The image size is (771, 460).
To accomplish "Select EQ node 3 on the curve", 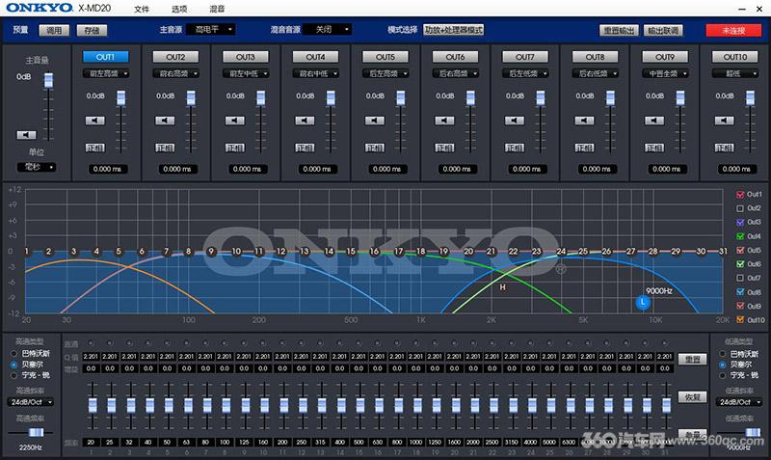I will [74, 252].
